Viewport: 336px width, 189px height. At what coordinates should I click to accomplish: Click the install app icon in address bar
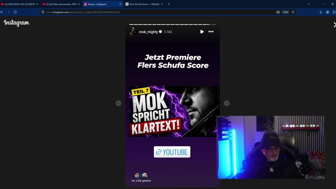click(x=278, y=12)
